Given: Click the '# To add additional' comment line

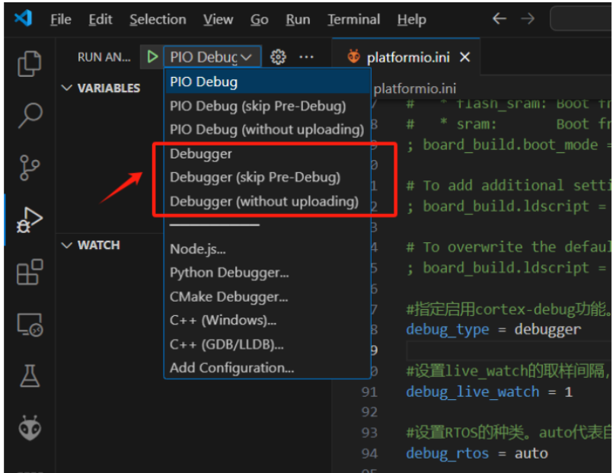Looking at the screenshot, I should click(x=509, y=185).
